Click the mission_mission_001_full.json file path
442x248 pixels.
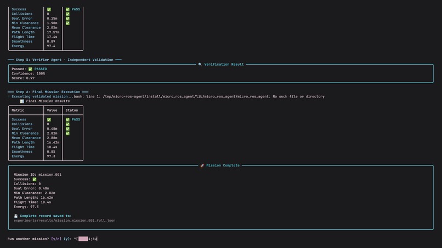point(64,221)
